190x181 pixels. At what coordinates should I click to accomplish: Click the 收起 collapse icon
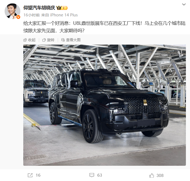pos(25,40)
